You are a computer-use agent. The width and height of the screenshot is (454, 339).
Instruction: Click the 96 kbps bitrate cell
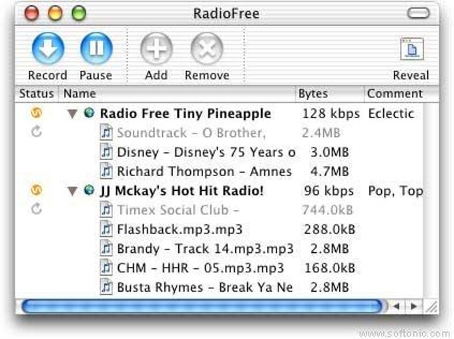(329, 191)
